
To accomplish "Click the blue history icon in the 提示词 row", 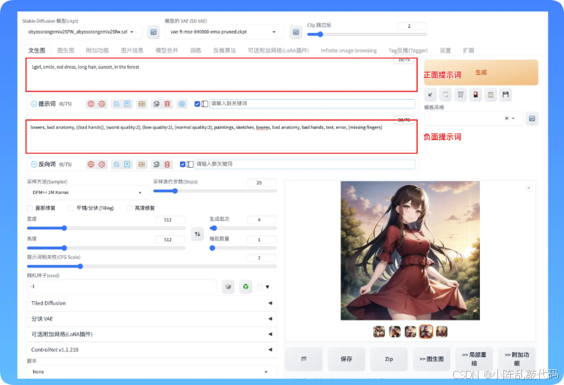I will coord(116,104).
